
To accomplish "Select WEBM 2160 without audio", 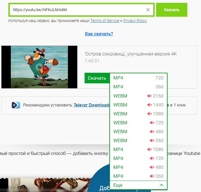I will (138, 96).
